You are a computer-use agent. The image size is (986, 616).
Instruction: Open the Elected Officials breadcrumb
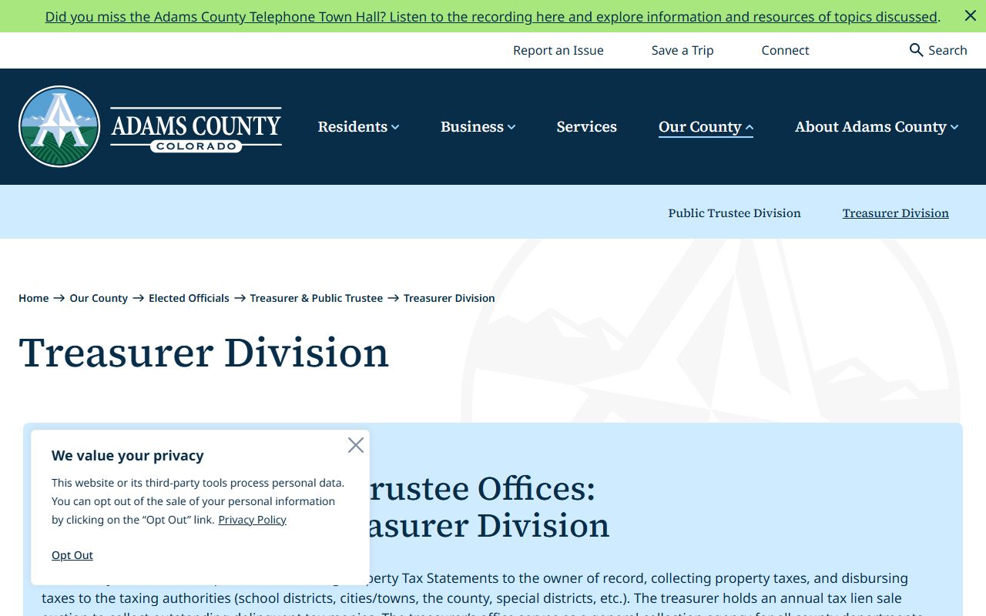point(189,298)
